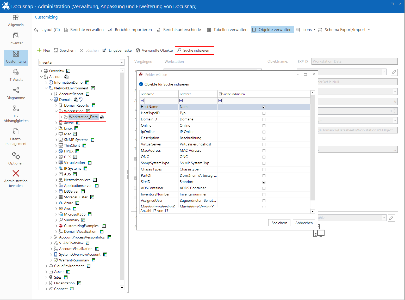Open Verwandte Objekte

pyautogui.click(x=154, y=50)
